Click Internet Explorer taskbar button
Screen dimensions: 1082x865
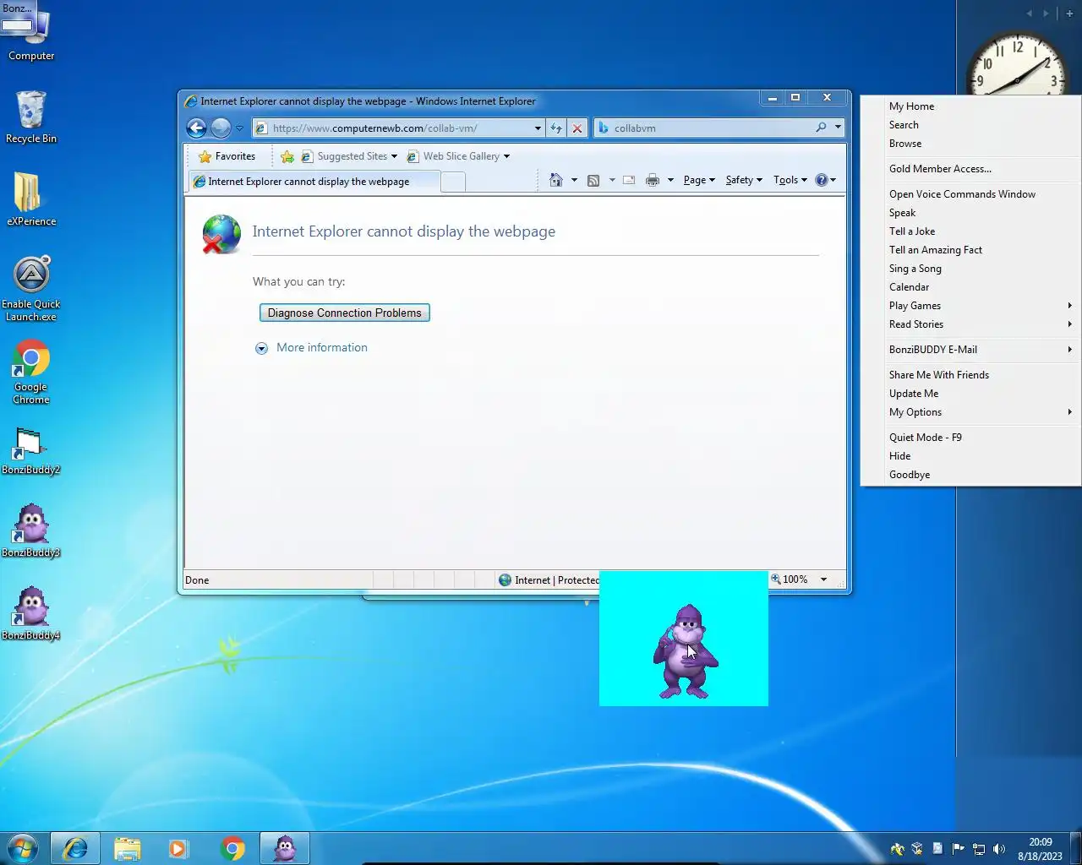click(75, 848)
